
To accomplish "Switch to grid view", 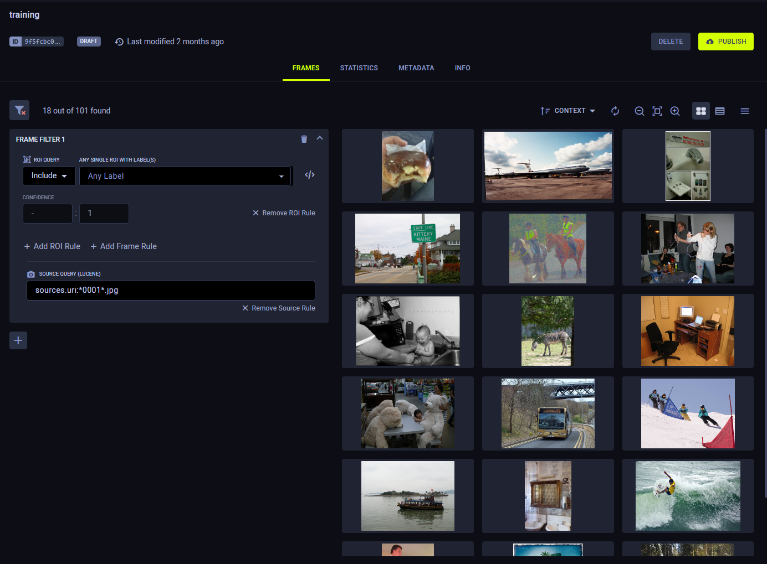I will tap(701, 111).
